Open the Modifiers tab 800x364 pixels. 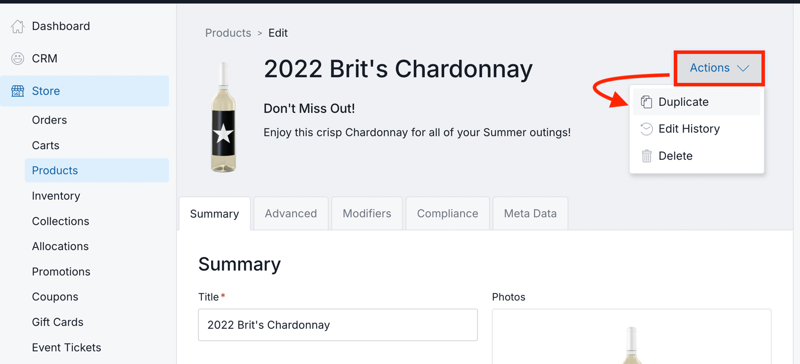click(x=367, y=214)
